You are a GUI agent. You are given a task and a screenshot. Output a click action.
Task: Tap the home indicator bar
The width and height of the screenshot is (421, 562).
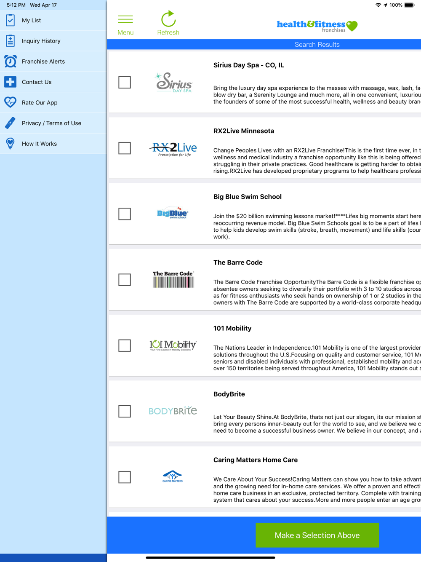(x=210, y=557)
